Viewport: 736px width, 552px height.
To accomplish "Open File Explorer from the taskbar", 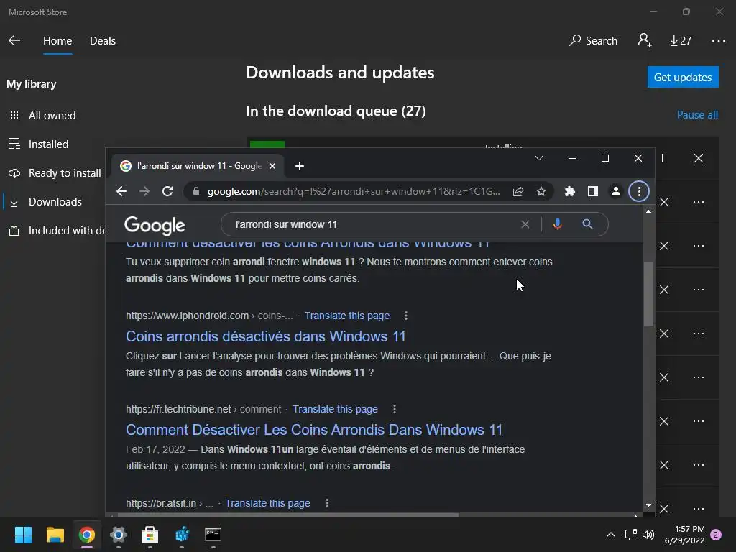I will 55,535.
